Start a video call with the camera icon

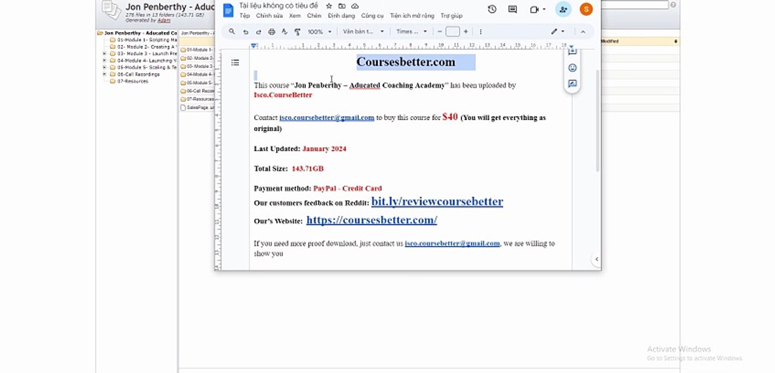534,9
